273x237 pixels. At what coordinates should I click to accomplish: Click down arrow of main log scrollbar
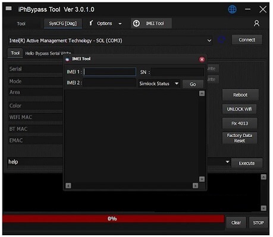tap(263, 208)
